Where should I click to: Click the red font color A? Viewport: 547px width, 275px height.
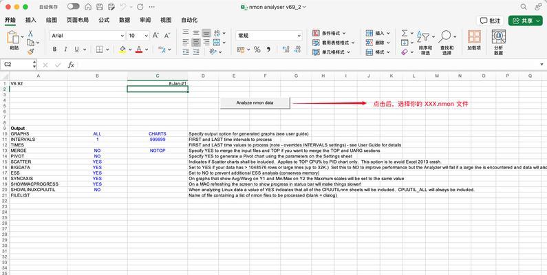pos(139,49)
